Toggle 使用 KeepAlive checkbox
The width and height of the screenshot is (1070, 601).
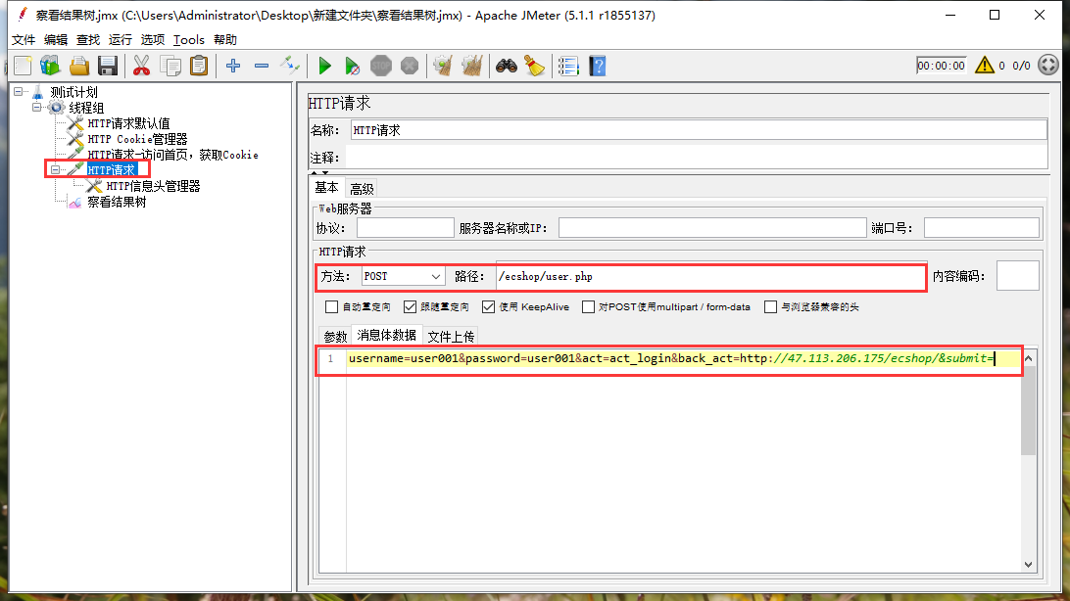click(x=488, y=307)
